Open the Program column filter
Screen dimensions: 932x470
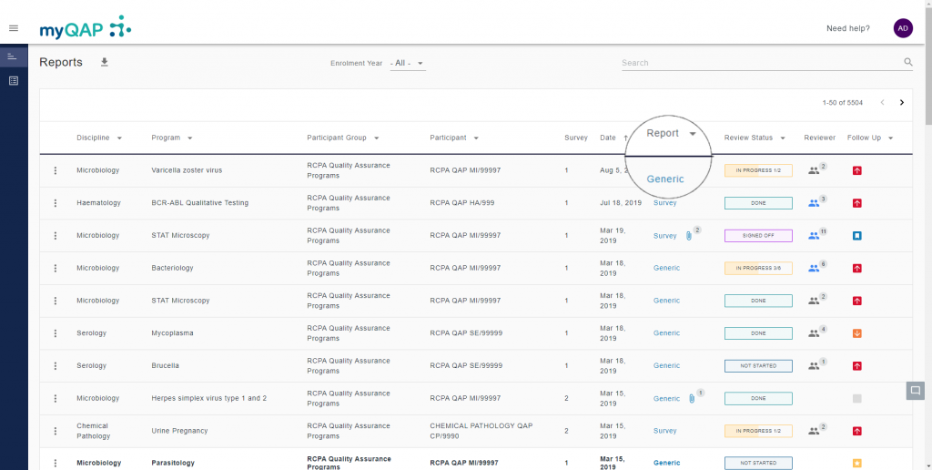(189, 138)
